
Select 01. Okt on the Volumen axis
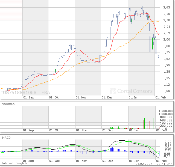(54, 130)
